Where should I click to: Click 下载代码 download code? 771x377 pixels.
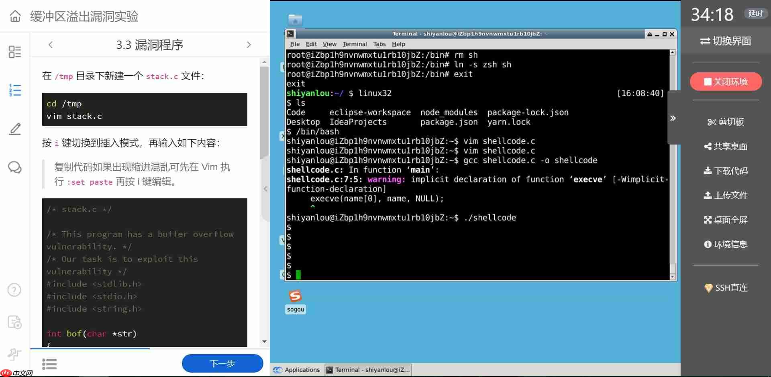(726, 171)
